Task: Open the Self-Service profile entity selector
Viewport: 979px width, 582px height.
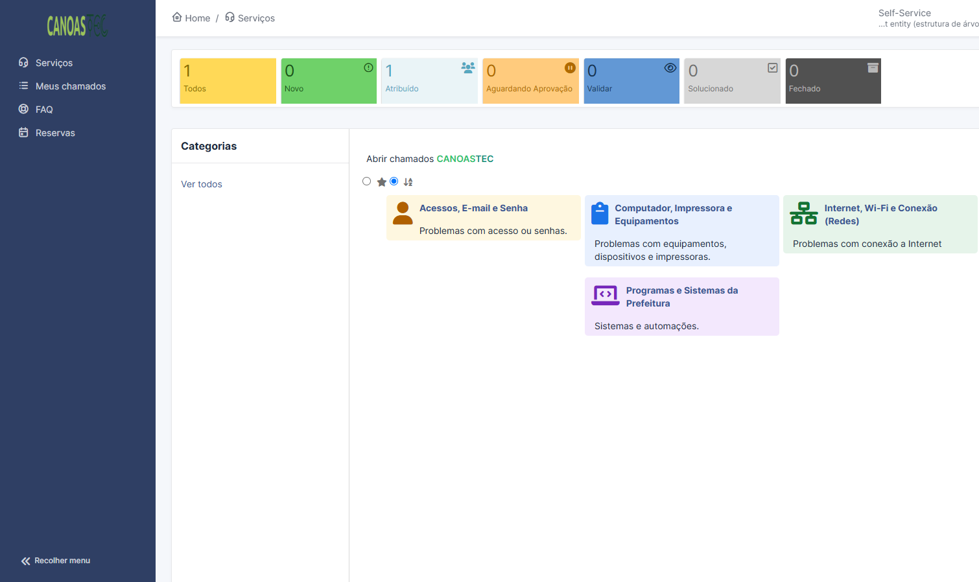Action: (928, 18)
